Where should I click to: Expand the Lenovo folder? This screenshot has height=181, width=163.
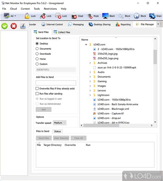[x=90, y=90]
